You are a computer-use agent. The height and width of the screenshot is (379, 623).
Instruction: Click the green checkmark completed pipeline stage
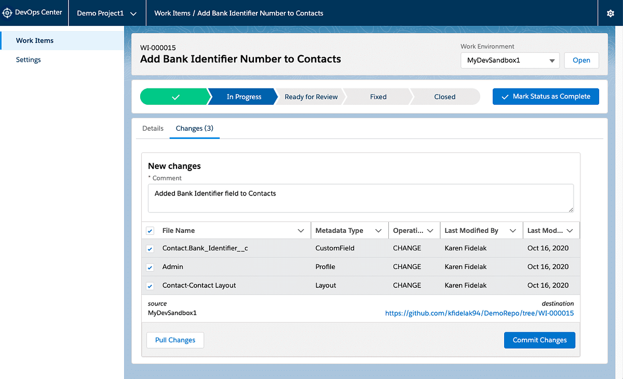click(x=177, y=96)
